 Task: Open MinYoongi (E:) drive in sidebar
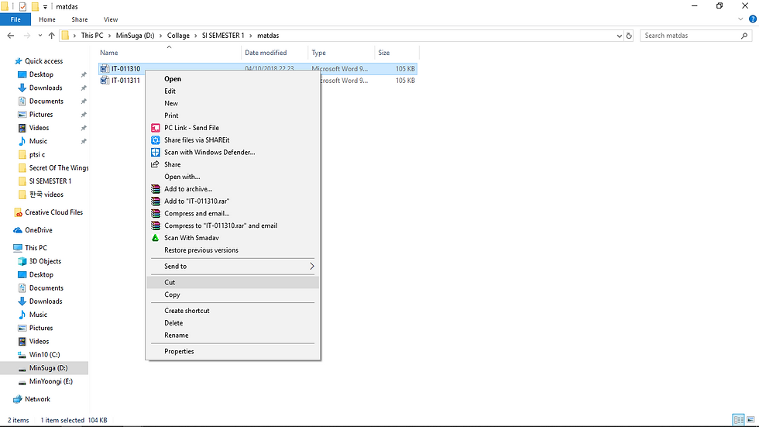pyautogui.click(x=51, y=381)
